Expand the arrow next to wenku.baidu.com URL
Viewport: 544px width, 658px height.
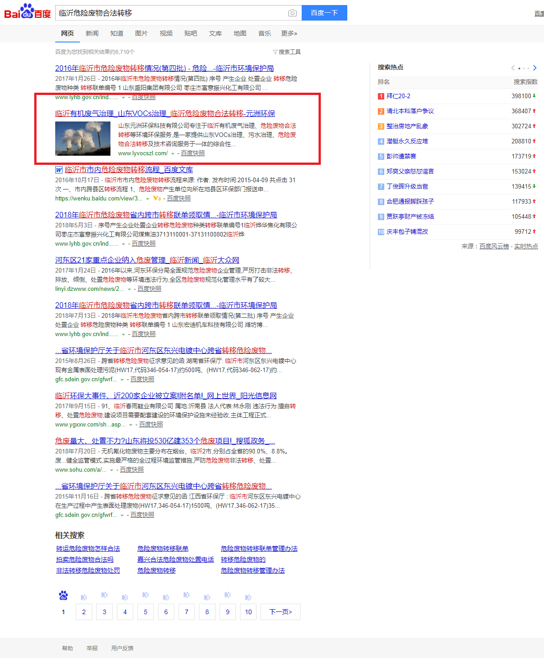148,198
